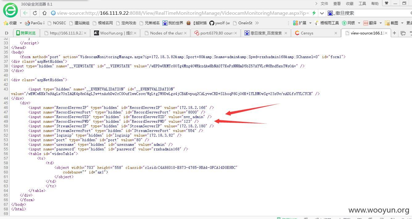Open 建站类组 bookmark
The image size is (412, 219).
[x=79, y=23]
